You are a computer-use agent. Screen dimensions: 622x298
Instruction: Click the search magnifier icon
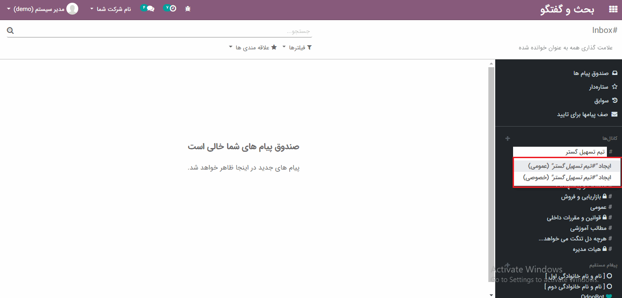pyautogui.click(x=11, y=31)
